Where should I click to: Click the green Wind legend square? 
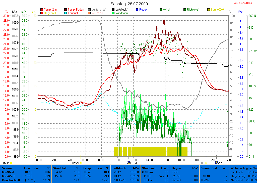coord(161,10)
